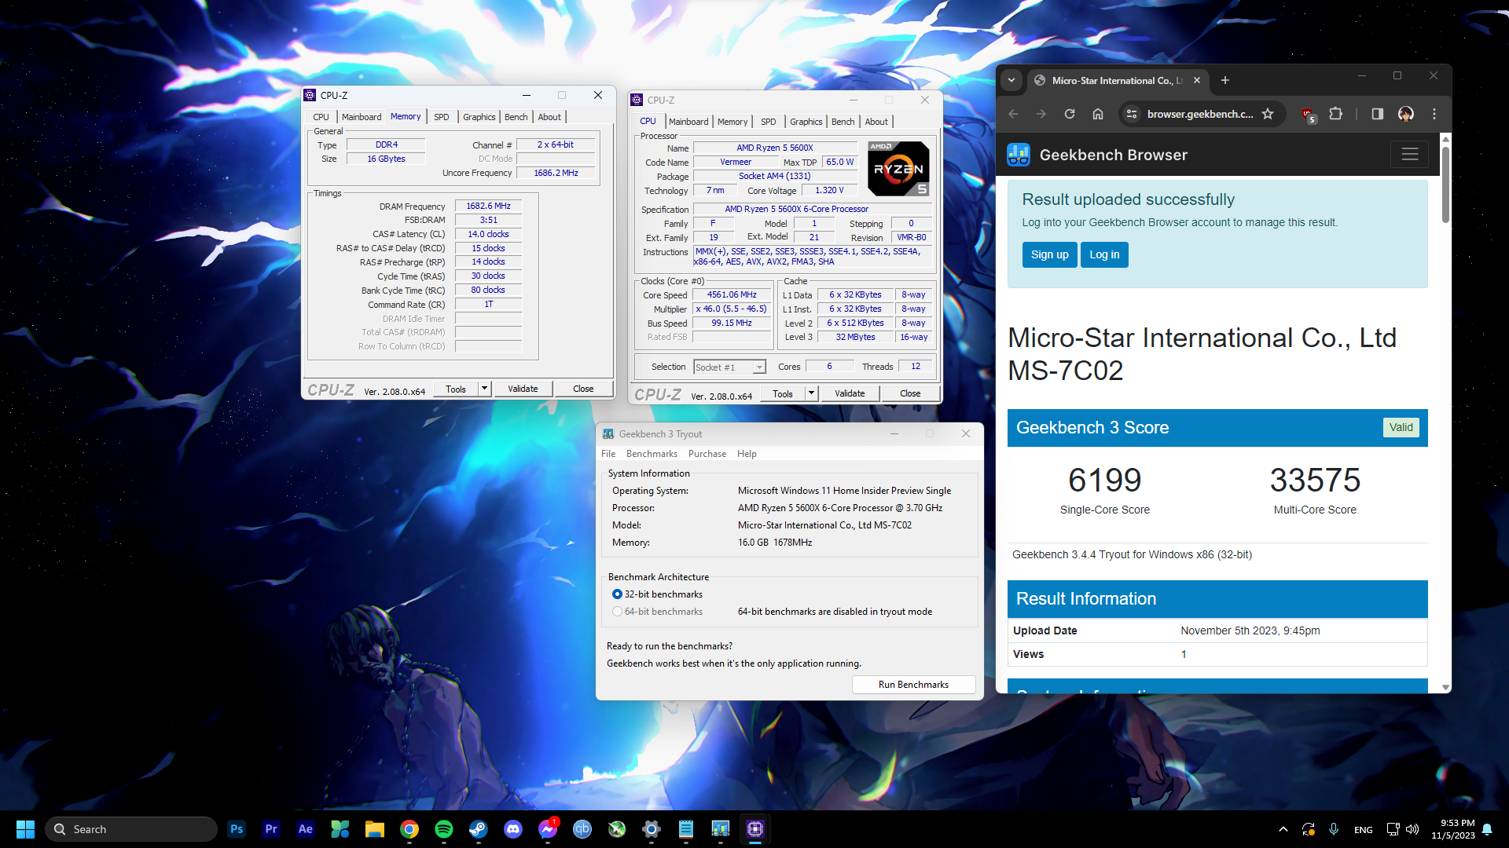Viewport: 1509px width, 848px height.
Task: Open Discord from the taskbar
Action: 513,829
